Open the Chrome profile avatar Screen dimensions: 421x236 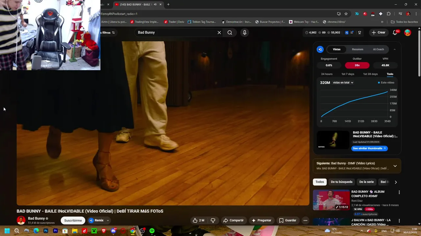pos(408,14)
